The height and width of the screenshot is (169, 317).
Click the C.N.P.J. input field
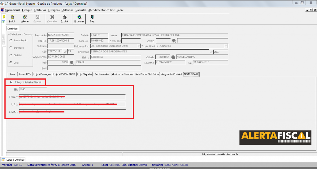coord(60,41)
